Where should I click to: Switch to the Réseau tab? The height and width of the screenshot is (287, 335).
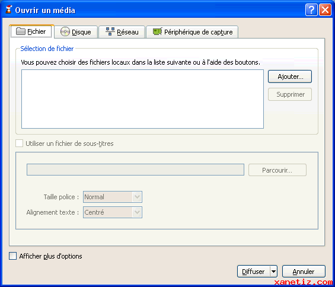122,32
